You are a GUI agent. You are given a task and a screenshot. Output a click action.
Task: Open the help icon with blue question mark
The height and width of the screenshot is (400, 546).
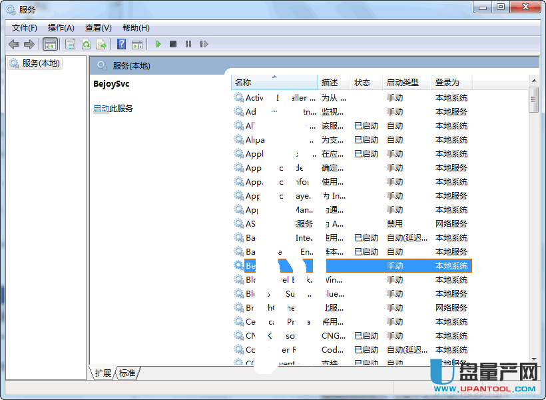122,44
